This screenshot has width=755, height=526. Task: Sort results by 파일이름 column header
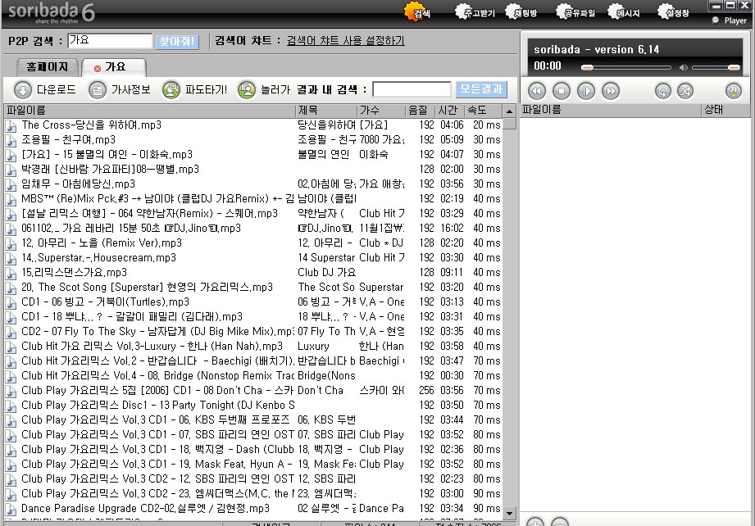pos(149,111)
